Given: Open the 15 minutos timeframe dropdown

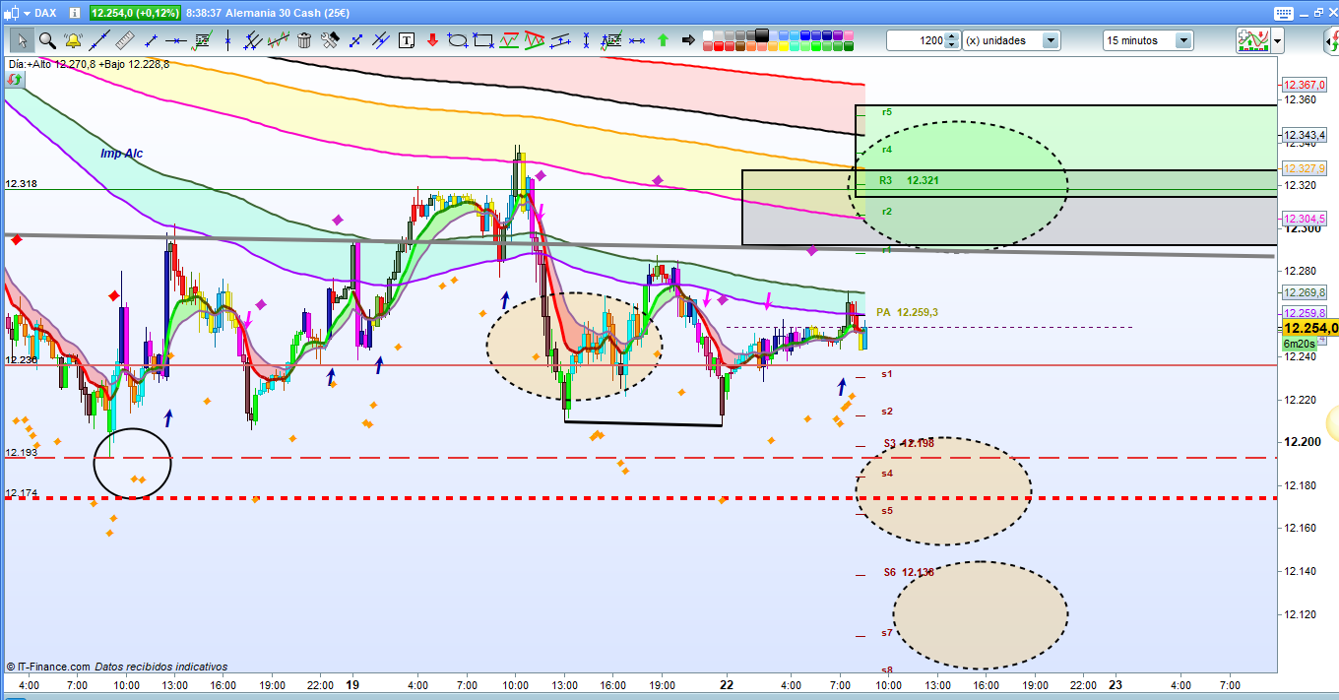Looking at the screenshot, I should point(1182,40).
